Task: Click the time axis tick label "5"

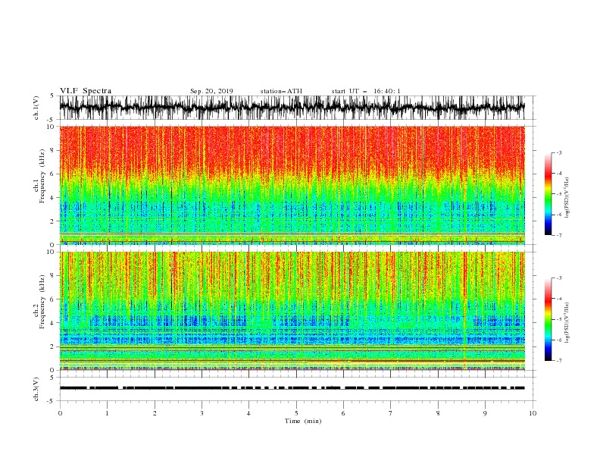Action: [296, 413]
